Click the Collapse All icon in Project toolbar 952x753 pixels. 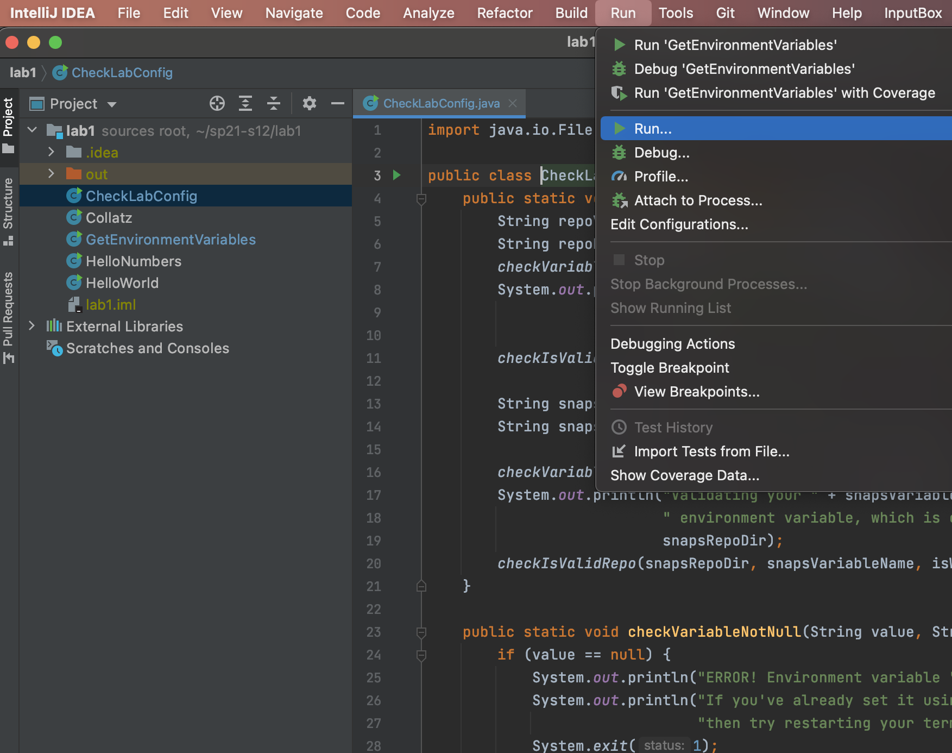pyautogui.click(x=274, y=103)
